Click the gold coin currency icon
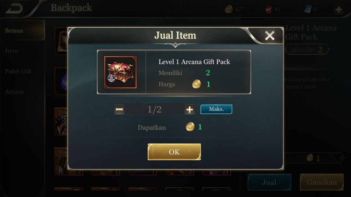The width and height of the screenshot is (351, 197). click(x=229, y=9)
